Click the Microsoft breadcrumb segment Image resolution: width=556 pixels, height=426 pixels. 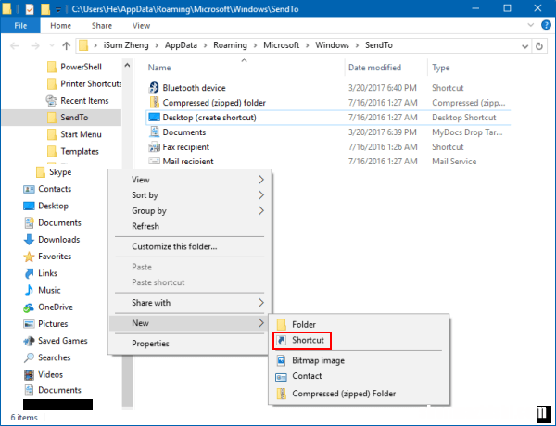point(281,45)
